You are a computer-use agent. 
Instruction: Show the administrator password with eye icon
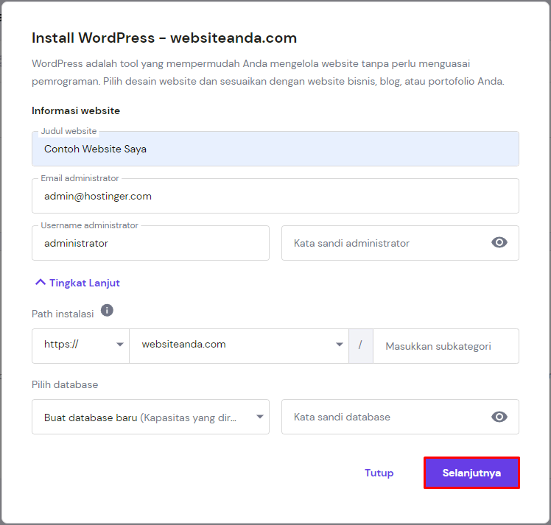point(499,243)
